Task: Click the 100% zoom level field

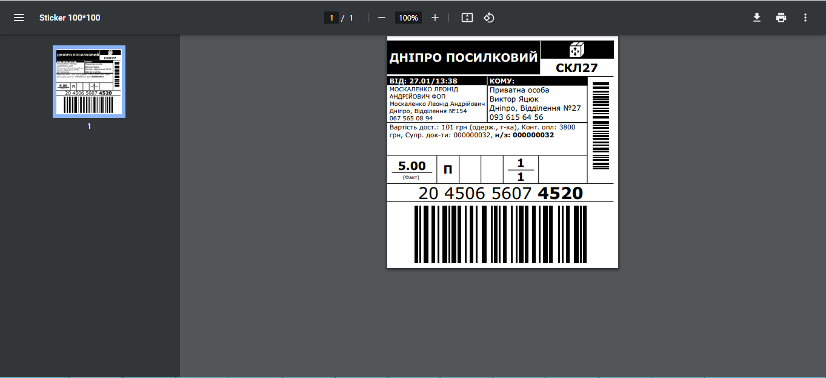Action: [408, 18]
